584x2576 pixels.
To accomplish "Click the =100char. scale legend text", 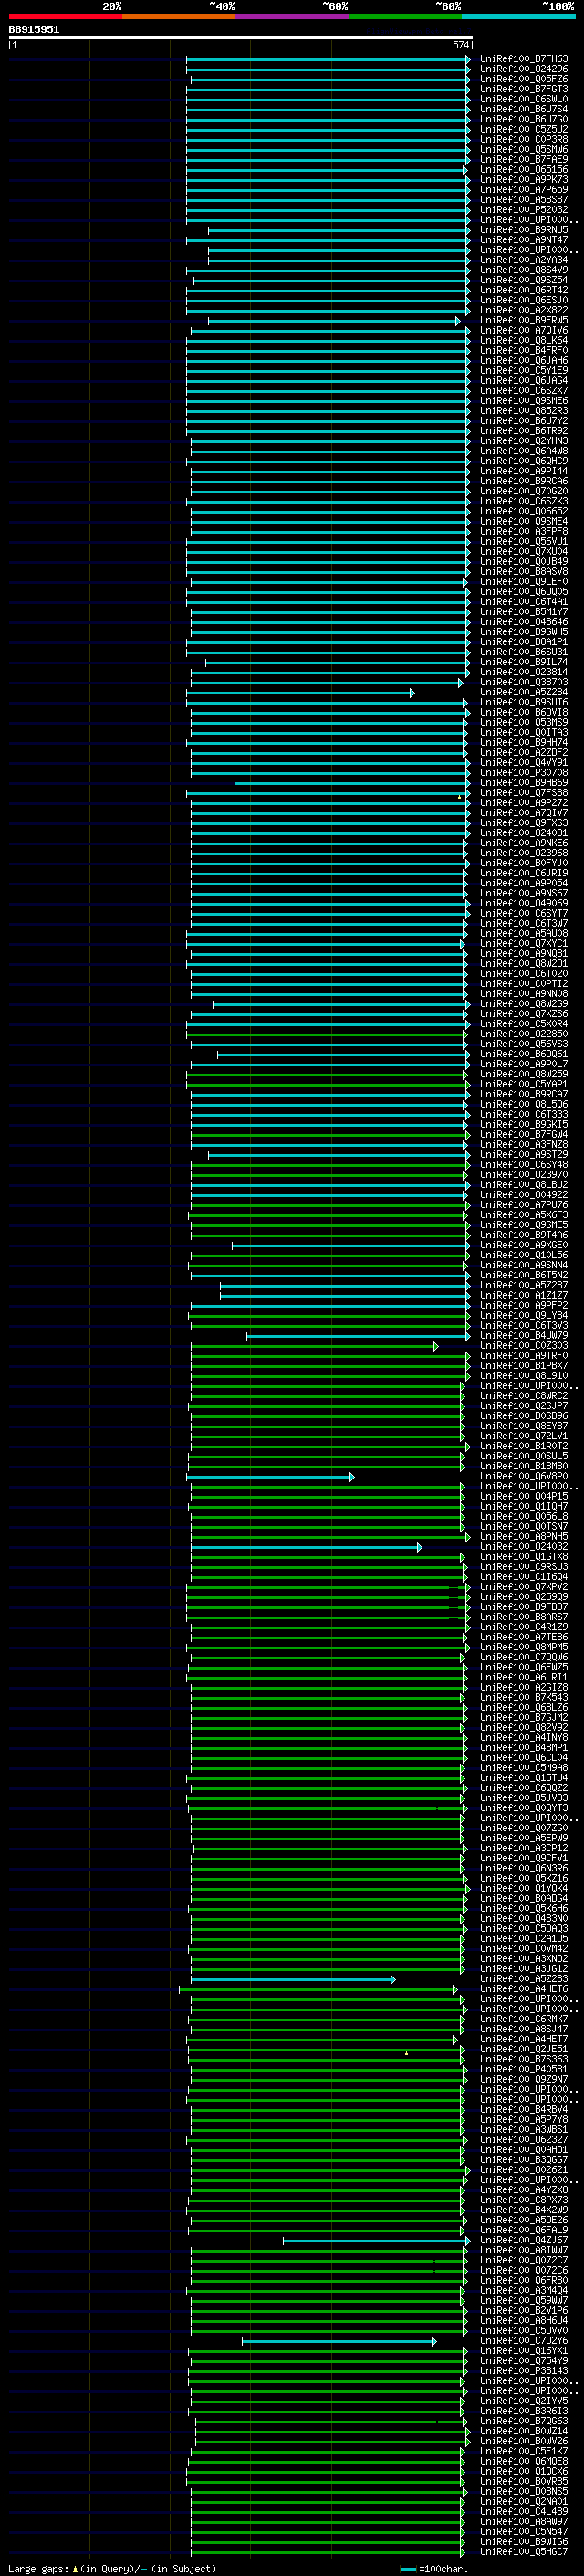I will pyautogui.click(x=443, y=2568).
